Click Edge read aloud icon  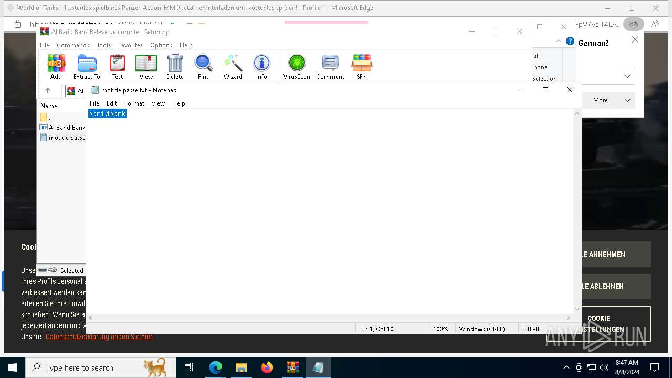pyautogui.click(x=655, y=24)
